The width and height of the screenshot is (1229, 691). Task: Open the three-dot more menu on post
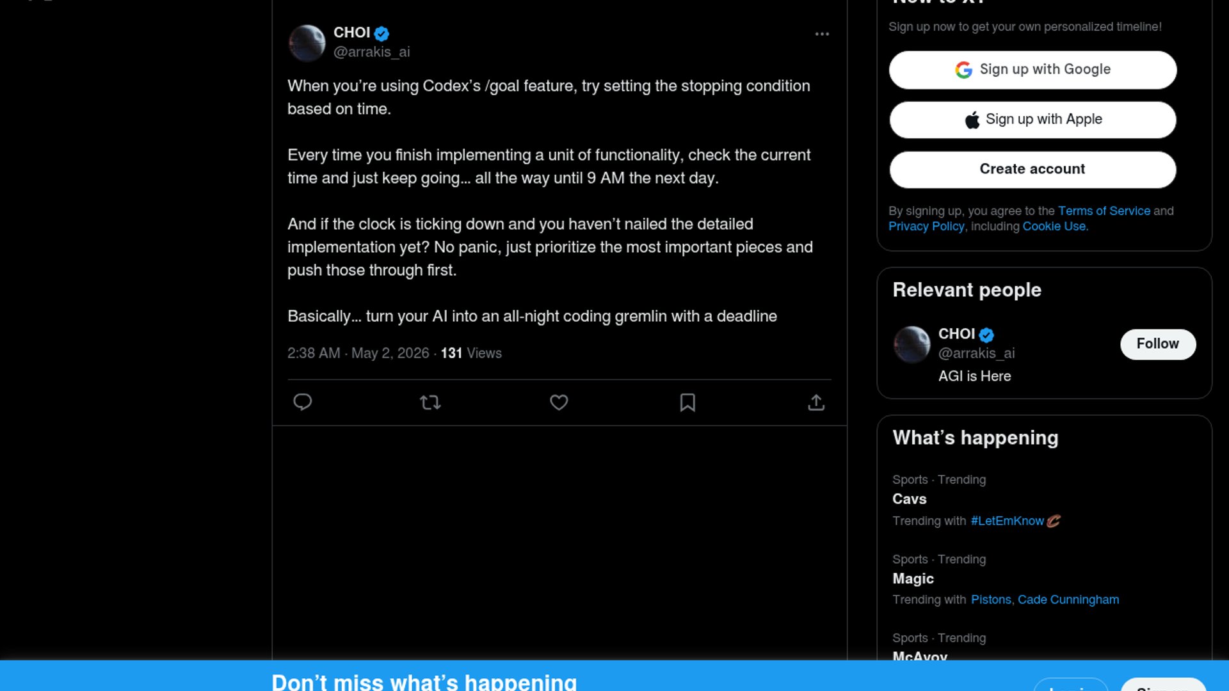(822, 34)
